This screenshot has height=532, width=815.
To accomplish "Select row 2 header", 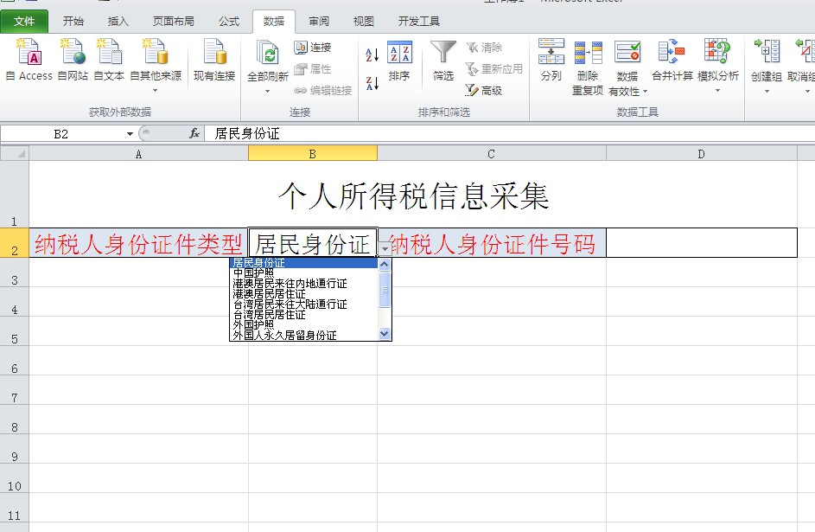I will 15,243.
